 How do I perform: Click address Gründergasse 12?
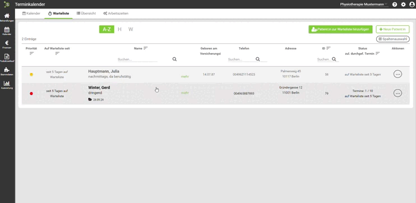click(x=290, y=87)
